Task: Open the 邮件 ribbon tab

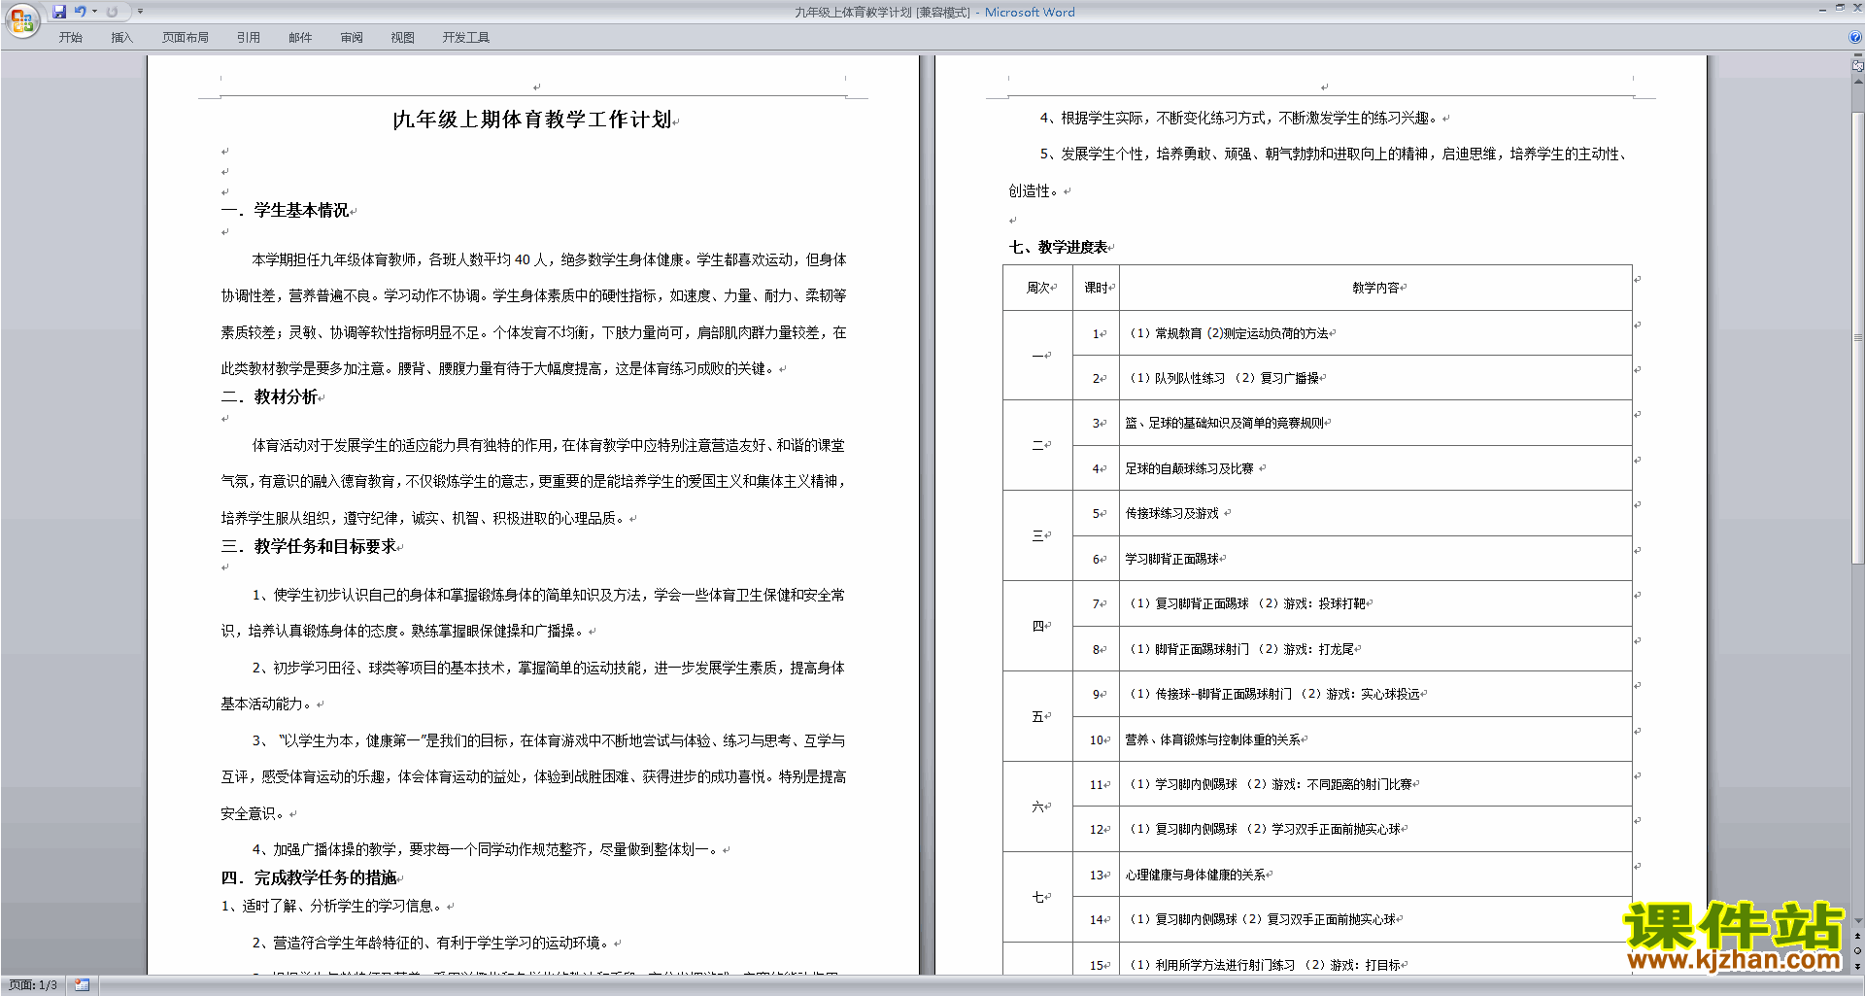Action: [x=300, y=38]
